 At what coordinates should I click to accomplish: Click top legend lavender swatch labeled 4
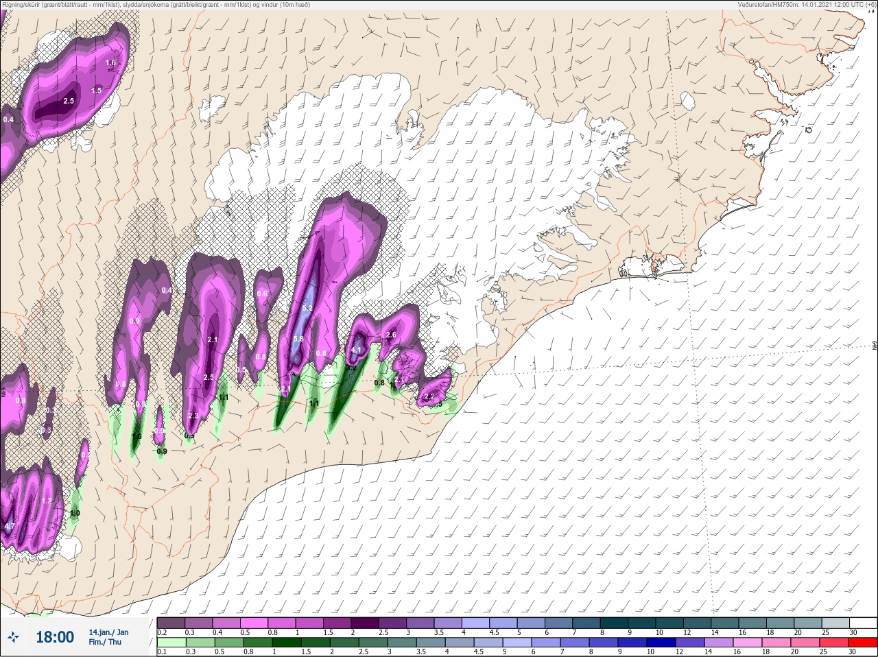(x=477, y=623)
